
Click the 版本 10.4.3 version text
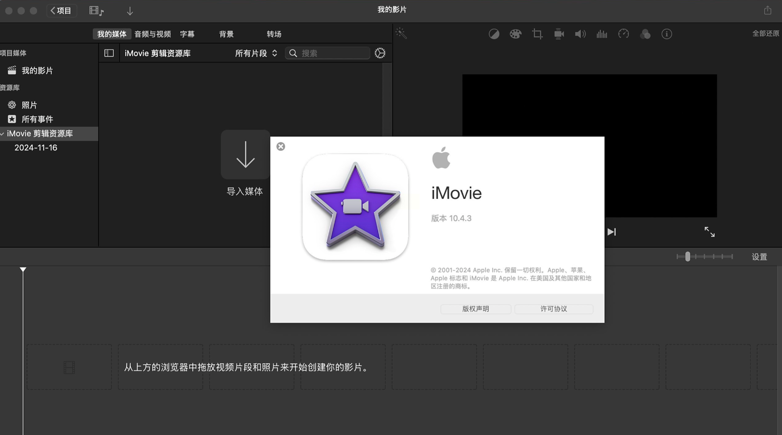point(451,218)
